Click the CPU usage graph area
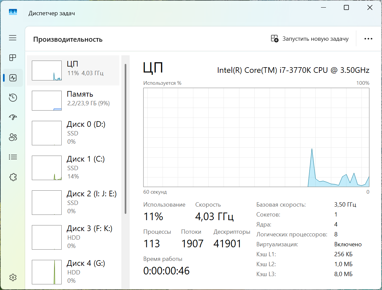The height and width of the screenshot is (290, 382). pos(256,137)
